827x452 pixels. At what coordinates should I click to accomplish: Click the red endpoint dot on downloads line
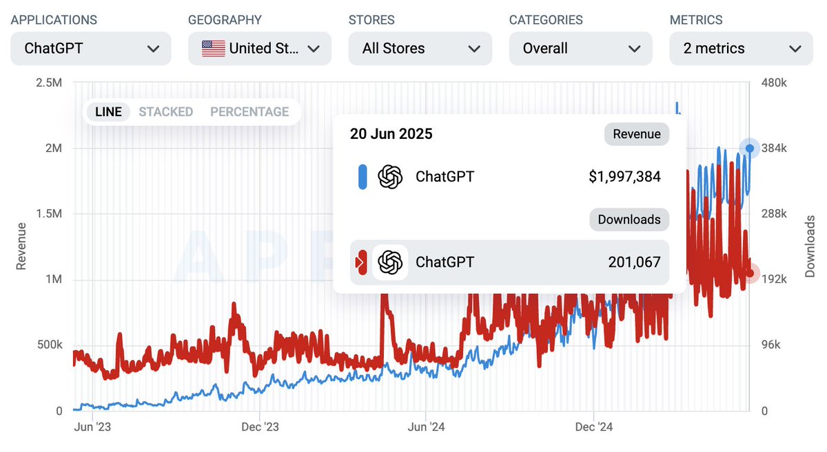pos(749,274)
